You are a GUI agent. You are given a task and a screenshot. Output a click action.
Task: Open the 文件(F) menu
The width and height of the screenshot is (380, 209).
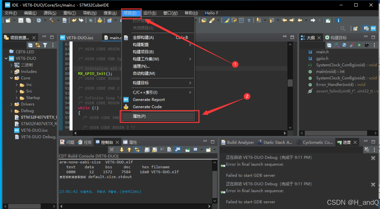11,13
